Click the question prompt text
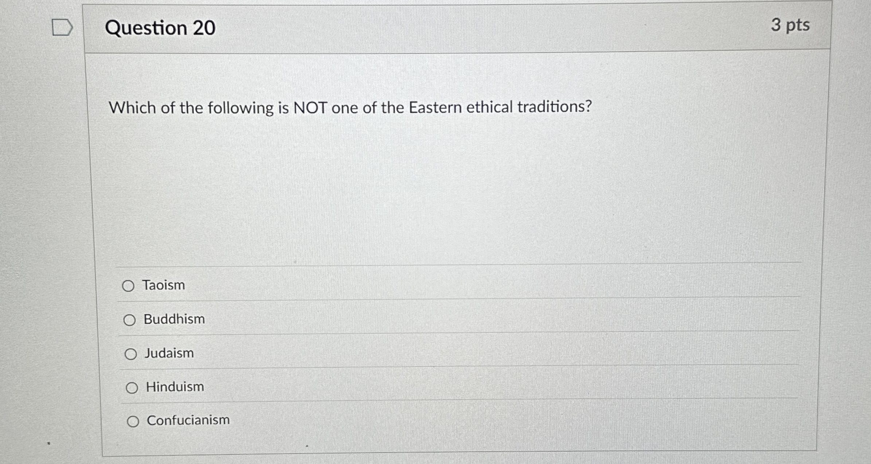Viewport: 871px width, 464px height. [x=351, y=108]
